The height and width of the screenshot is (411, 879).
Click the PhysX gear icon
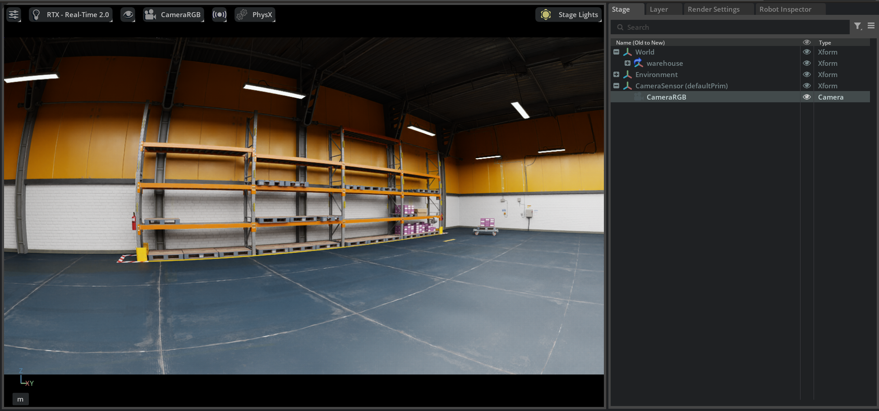pyautogui.click(x=242, y=14)
